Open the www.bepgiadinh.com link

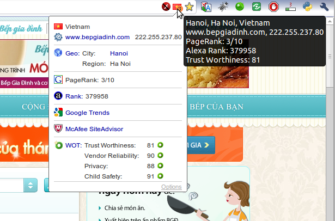[x=98, y=37]
